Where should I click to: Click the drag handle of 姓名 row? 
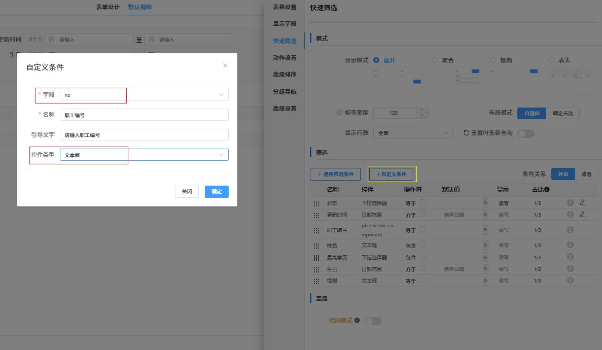coord(316,246)
